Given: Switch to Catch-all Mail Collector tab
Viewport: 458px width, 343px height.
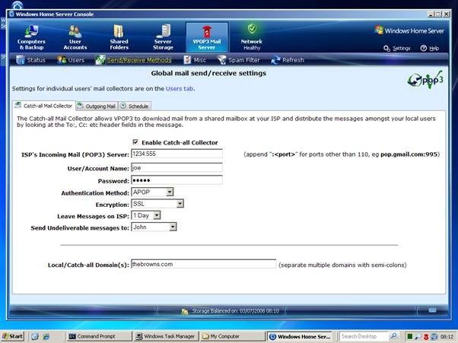Looking at the screenshot, I should pyautogui.click(x=44, y=106).
